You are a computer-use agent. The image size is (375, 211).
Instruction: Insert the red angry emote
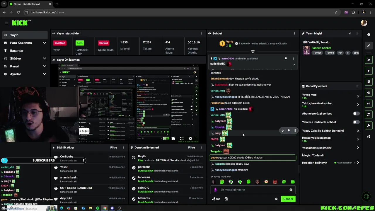275,182
